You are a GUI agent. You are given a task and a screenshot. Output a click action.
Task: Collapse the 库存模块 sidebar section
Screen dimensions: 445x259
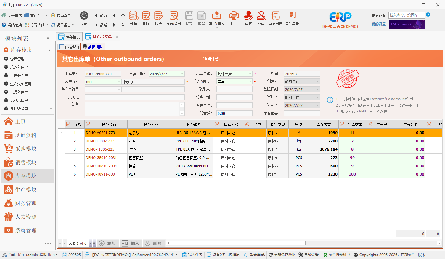pyautogui.click(x=49, y=50)
